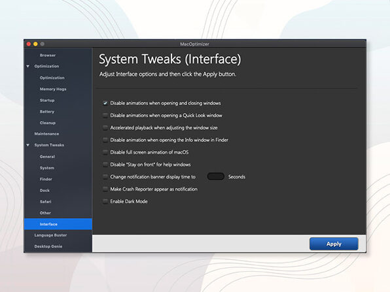Check Accelerated playback when adjusting window size
This screenshot has height=292, width=390.
point(105,127)
